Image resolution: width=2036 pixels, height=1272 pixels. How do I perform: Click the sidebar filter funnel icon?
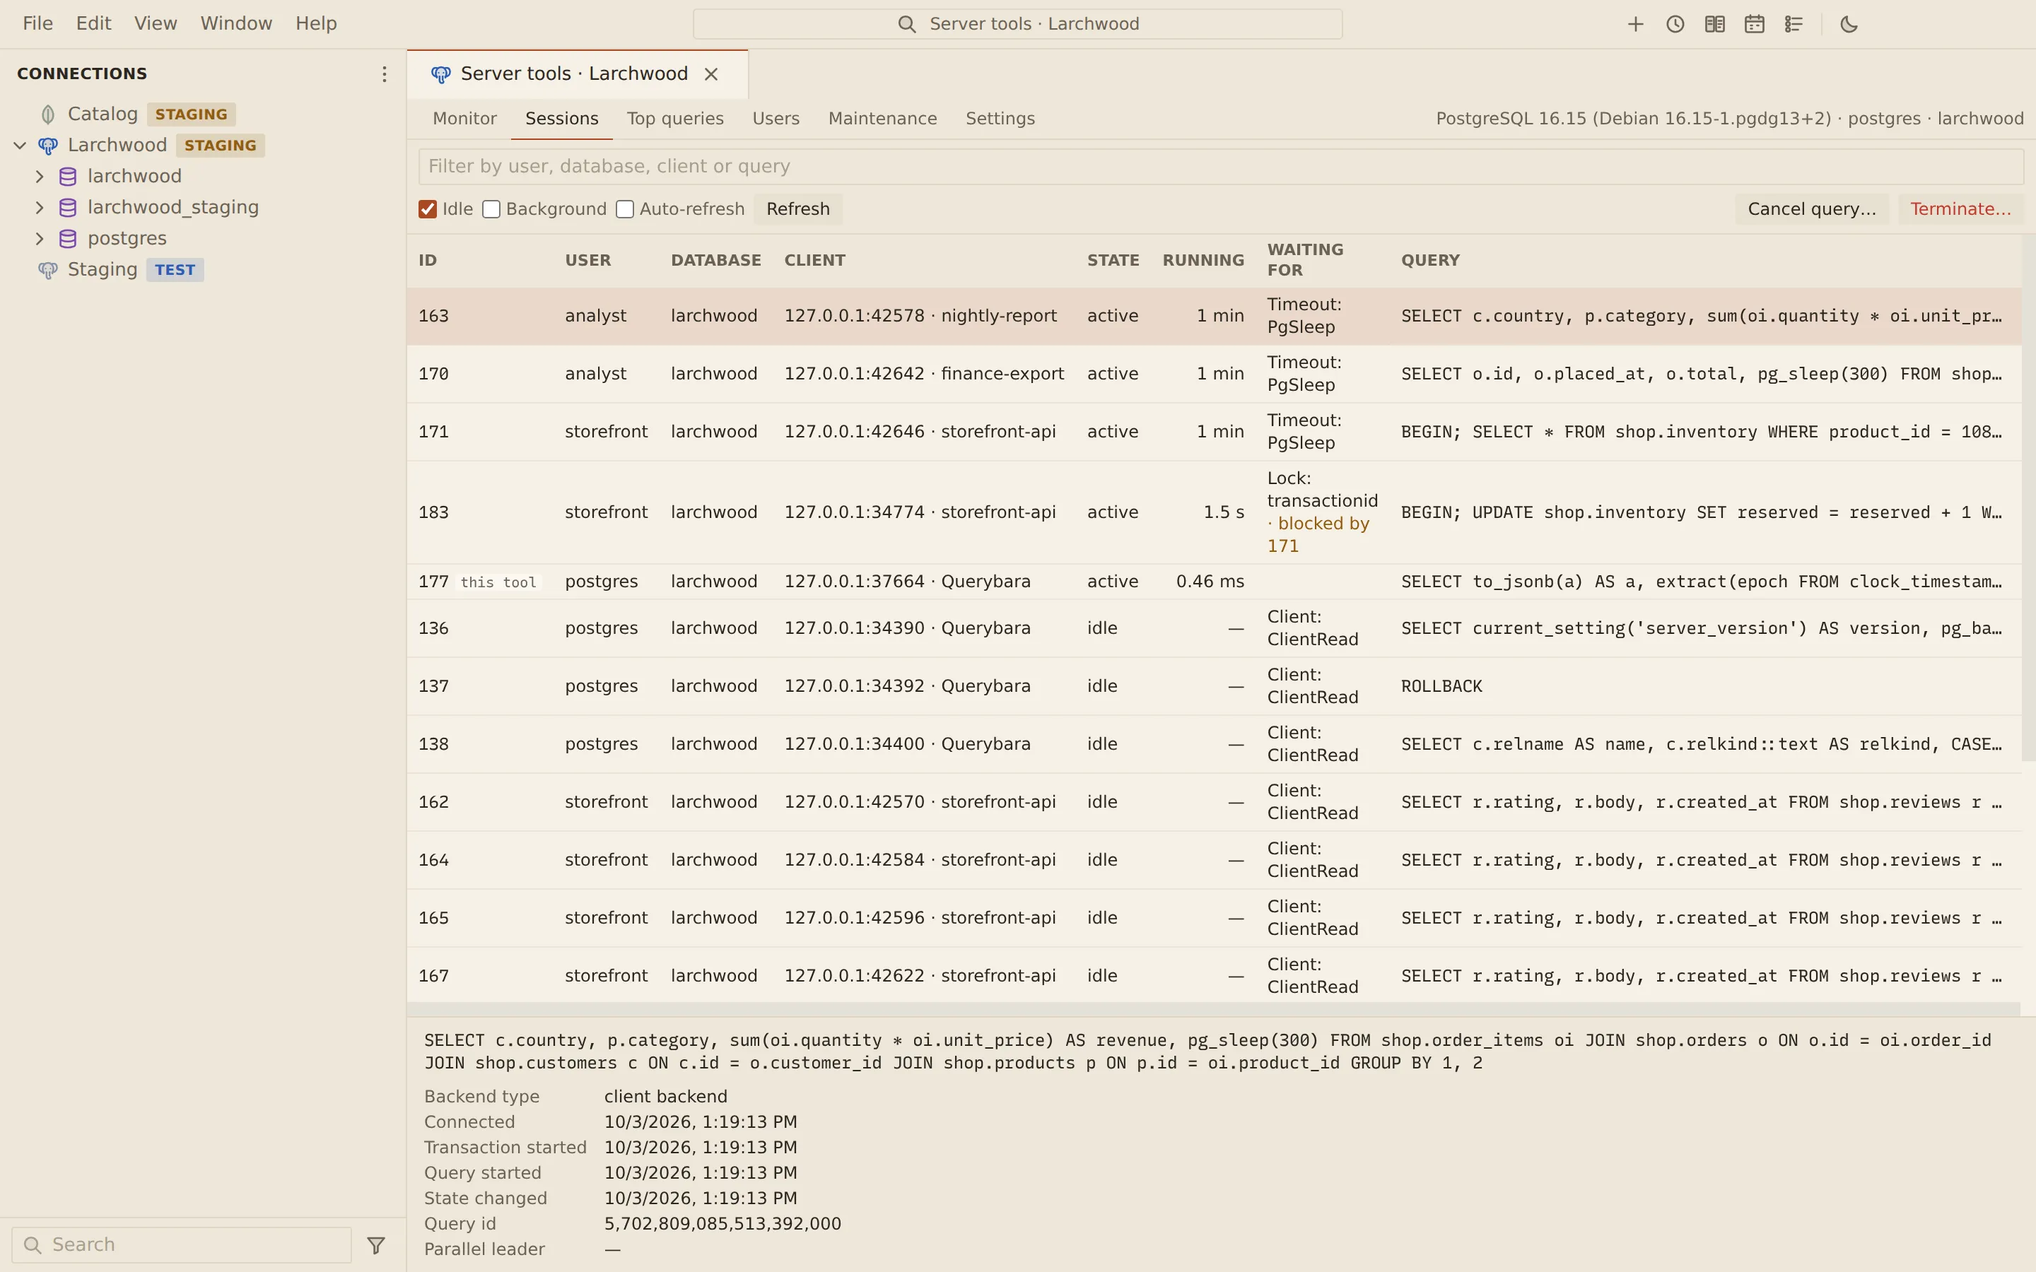click(376, 1245)
